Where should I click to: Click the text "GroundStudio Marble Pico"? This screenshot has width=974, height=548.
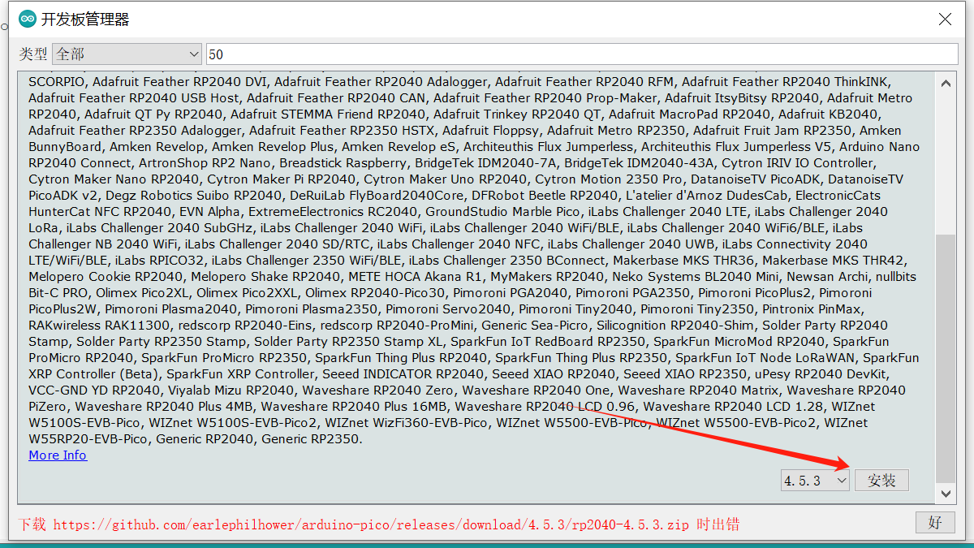point(503,212)
